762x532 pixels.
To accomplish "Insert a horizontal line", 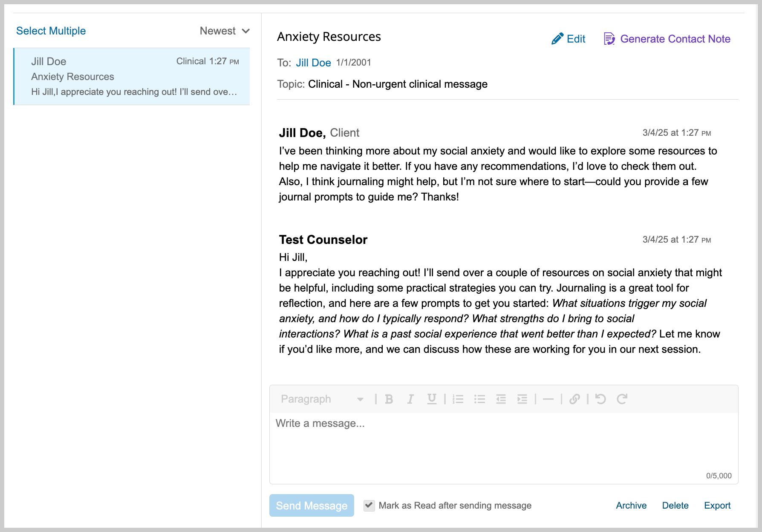I will (x=548, y=399).
